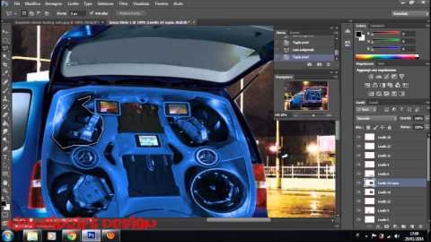Click the foreground color swatch in Color panel
The height and width of the screenshot is (242, 431).
[x=359, y=34]
